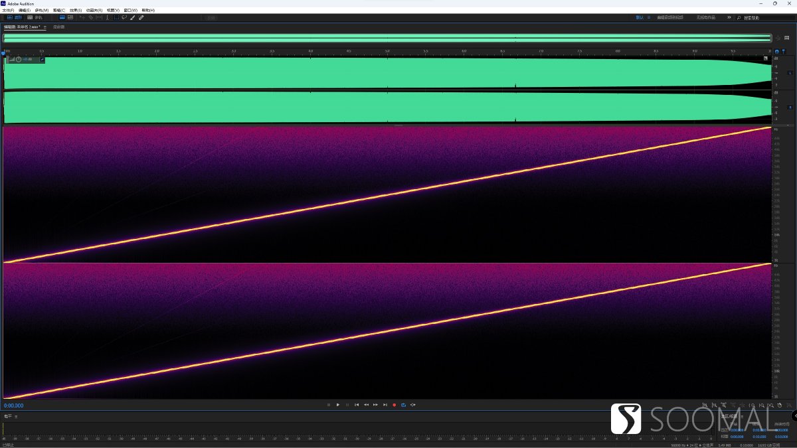Open the 剪辑(C) menu
Image resolution: width=797 pixels, height=448 pixels.
(59, 10)
